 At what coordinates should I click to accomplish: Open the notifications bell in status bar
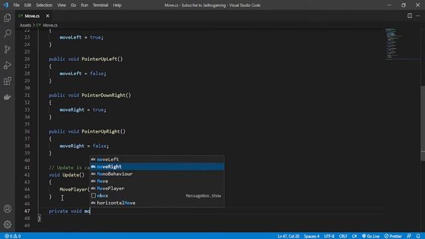point(418,236)
